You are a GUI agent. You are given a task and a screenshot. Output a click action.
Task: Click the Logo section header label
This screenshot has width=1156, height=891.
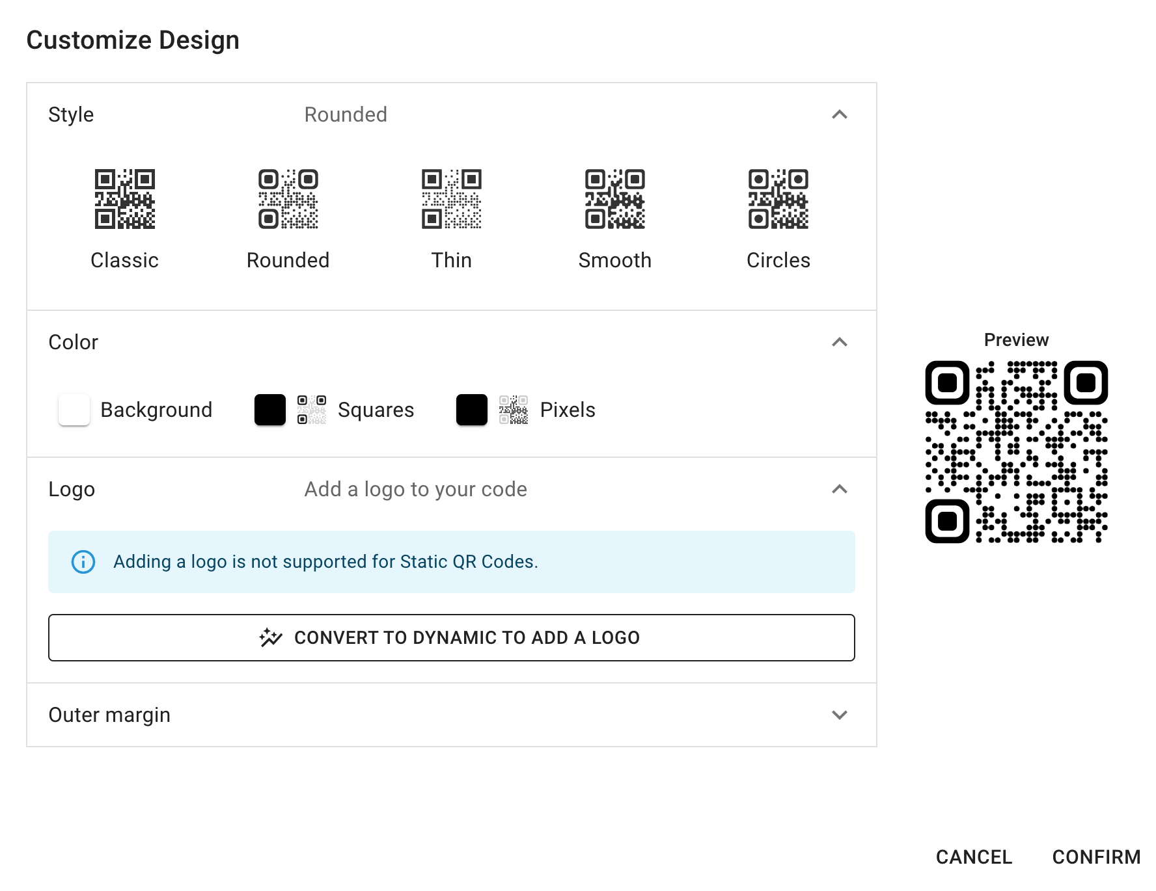72,489
